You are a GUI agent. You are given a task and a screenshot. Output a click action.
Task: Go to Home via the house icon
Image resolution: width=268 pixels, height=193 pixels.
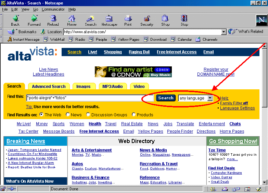(x=72, y=20)
